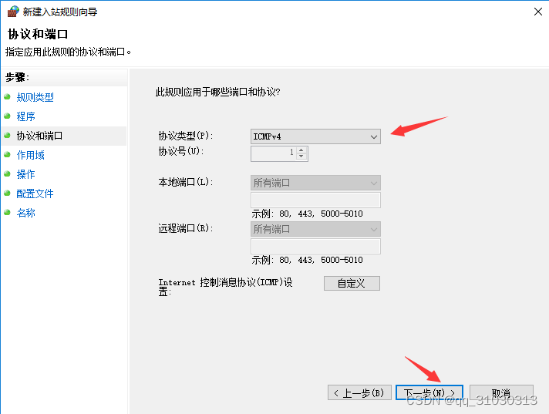This screenshot has height=414, width=549.
Task: Click the green bullet beside 规则类型
Action: click(7, 96)
